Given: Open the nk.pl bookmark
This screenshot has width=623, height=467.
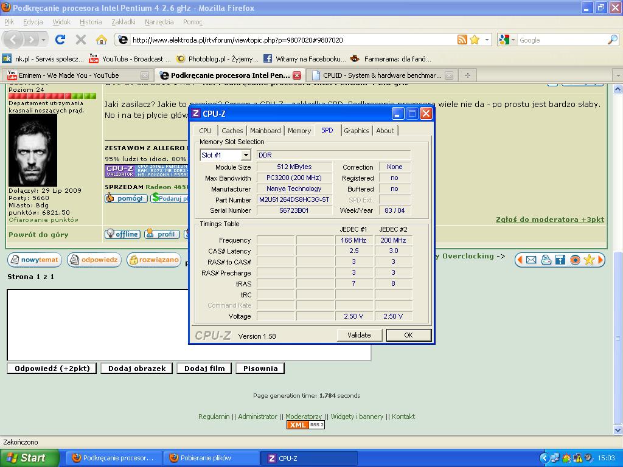Looking at the screenshot, I should point(43,59).
